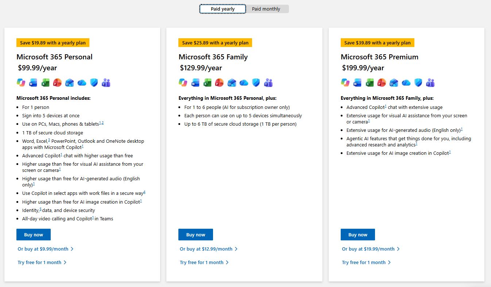The width and height of the screenshot is (491, 287).
Task: Open footnote 5 after Identity
Action: [40, 209]
